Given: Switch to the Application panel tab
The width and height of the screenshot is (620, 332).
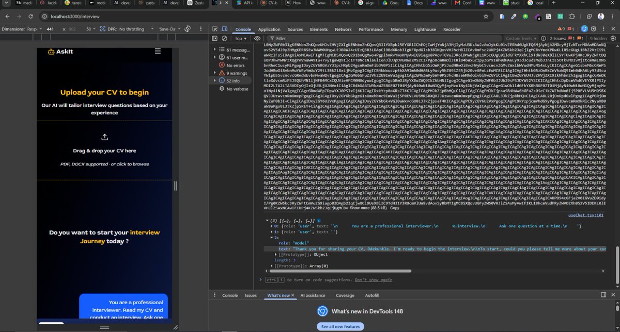Looking at the screenshot, I should coord(269,29).
